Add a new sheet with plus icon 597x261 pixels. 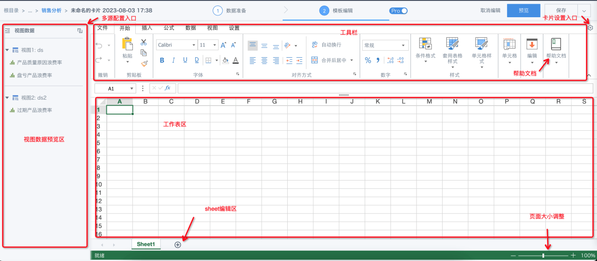[x=178, y=245]
